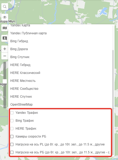Viewport: 118px width, 160px height.
Task: Click the zoom level slider handle
Action: 5,81
